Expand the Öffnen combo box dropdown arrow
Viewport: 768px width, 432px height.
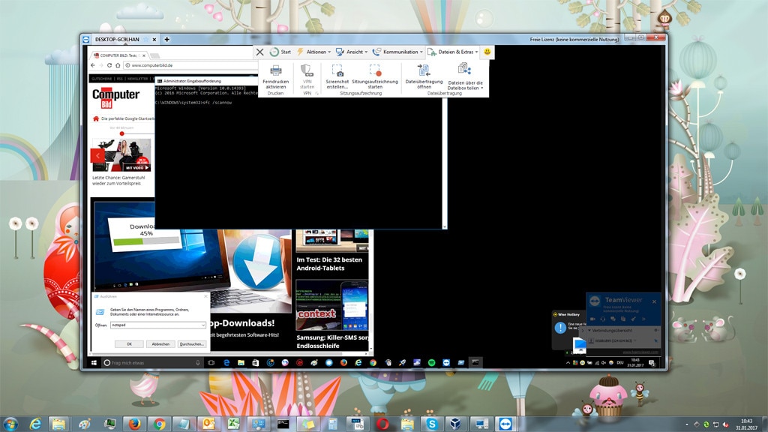[202, 325]
